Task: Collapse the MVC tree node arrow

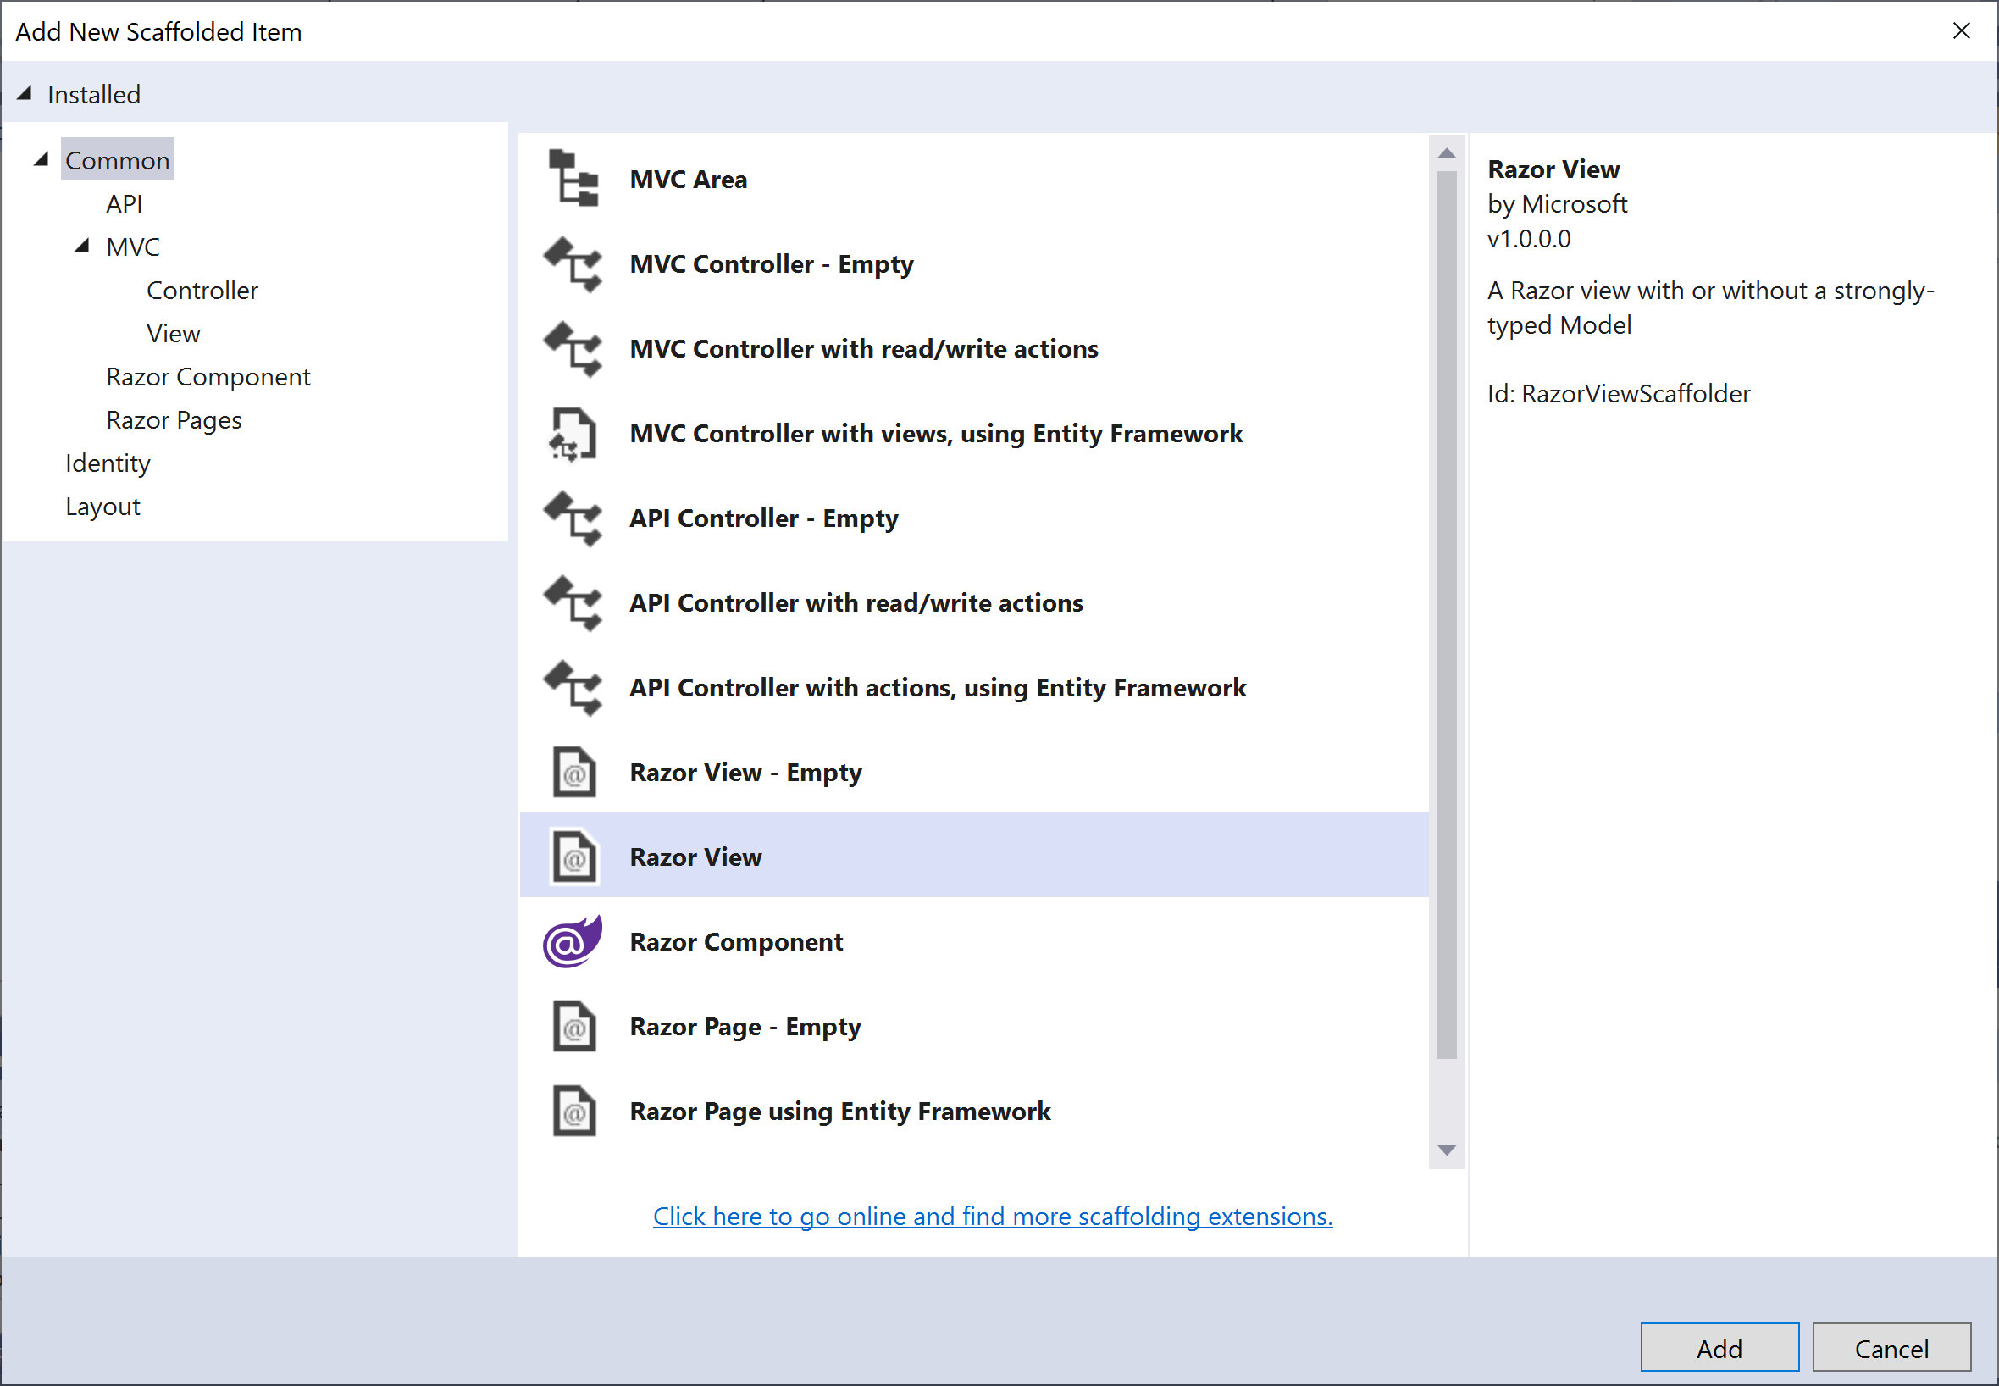Action: click(x=81, y=247)
